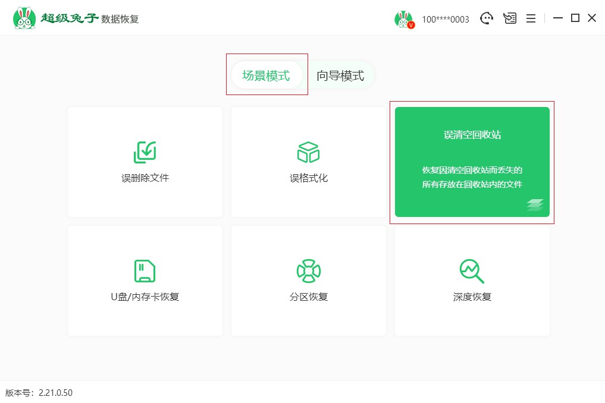Image resolution: width=605 pixels, height=403 pixels.
Task: Click the stacked layers icon on green card
Action: click(534, 205)
